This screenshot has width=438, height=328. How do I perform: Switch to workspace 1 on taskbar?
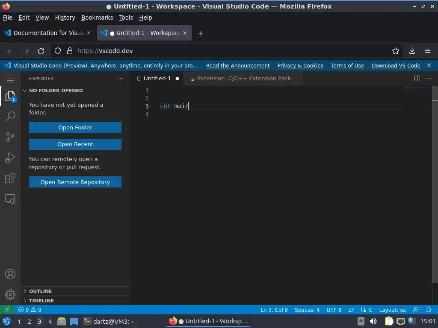tap(19, 321)
